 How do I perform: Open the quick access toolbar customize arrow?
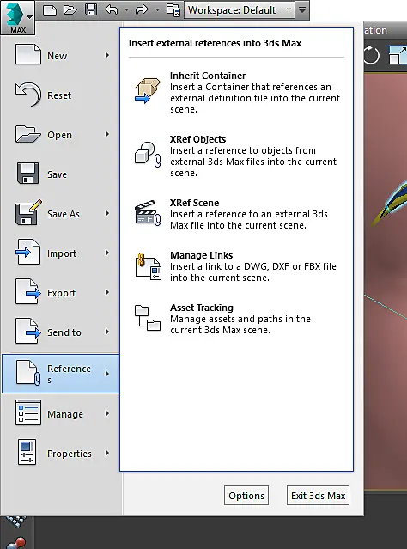302,10
